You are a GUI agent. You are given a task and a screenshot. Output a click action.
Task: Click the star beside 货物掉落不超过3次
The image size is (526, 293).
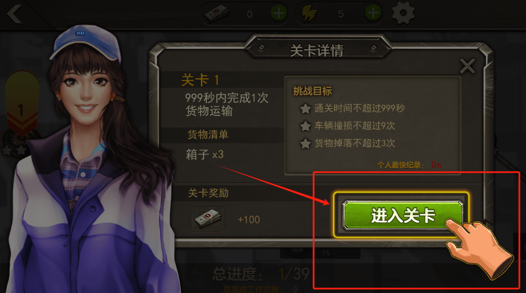click(305, 143)
